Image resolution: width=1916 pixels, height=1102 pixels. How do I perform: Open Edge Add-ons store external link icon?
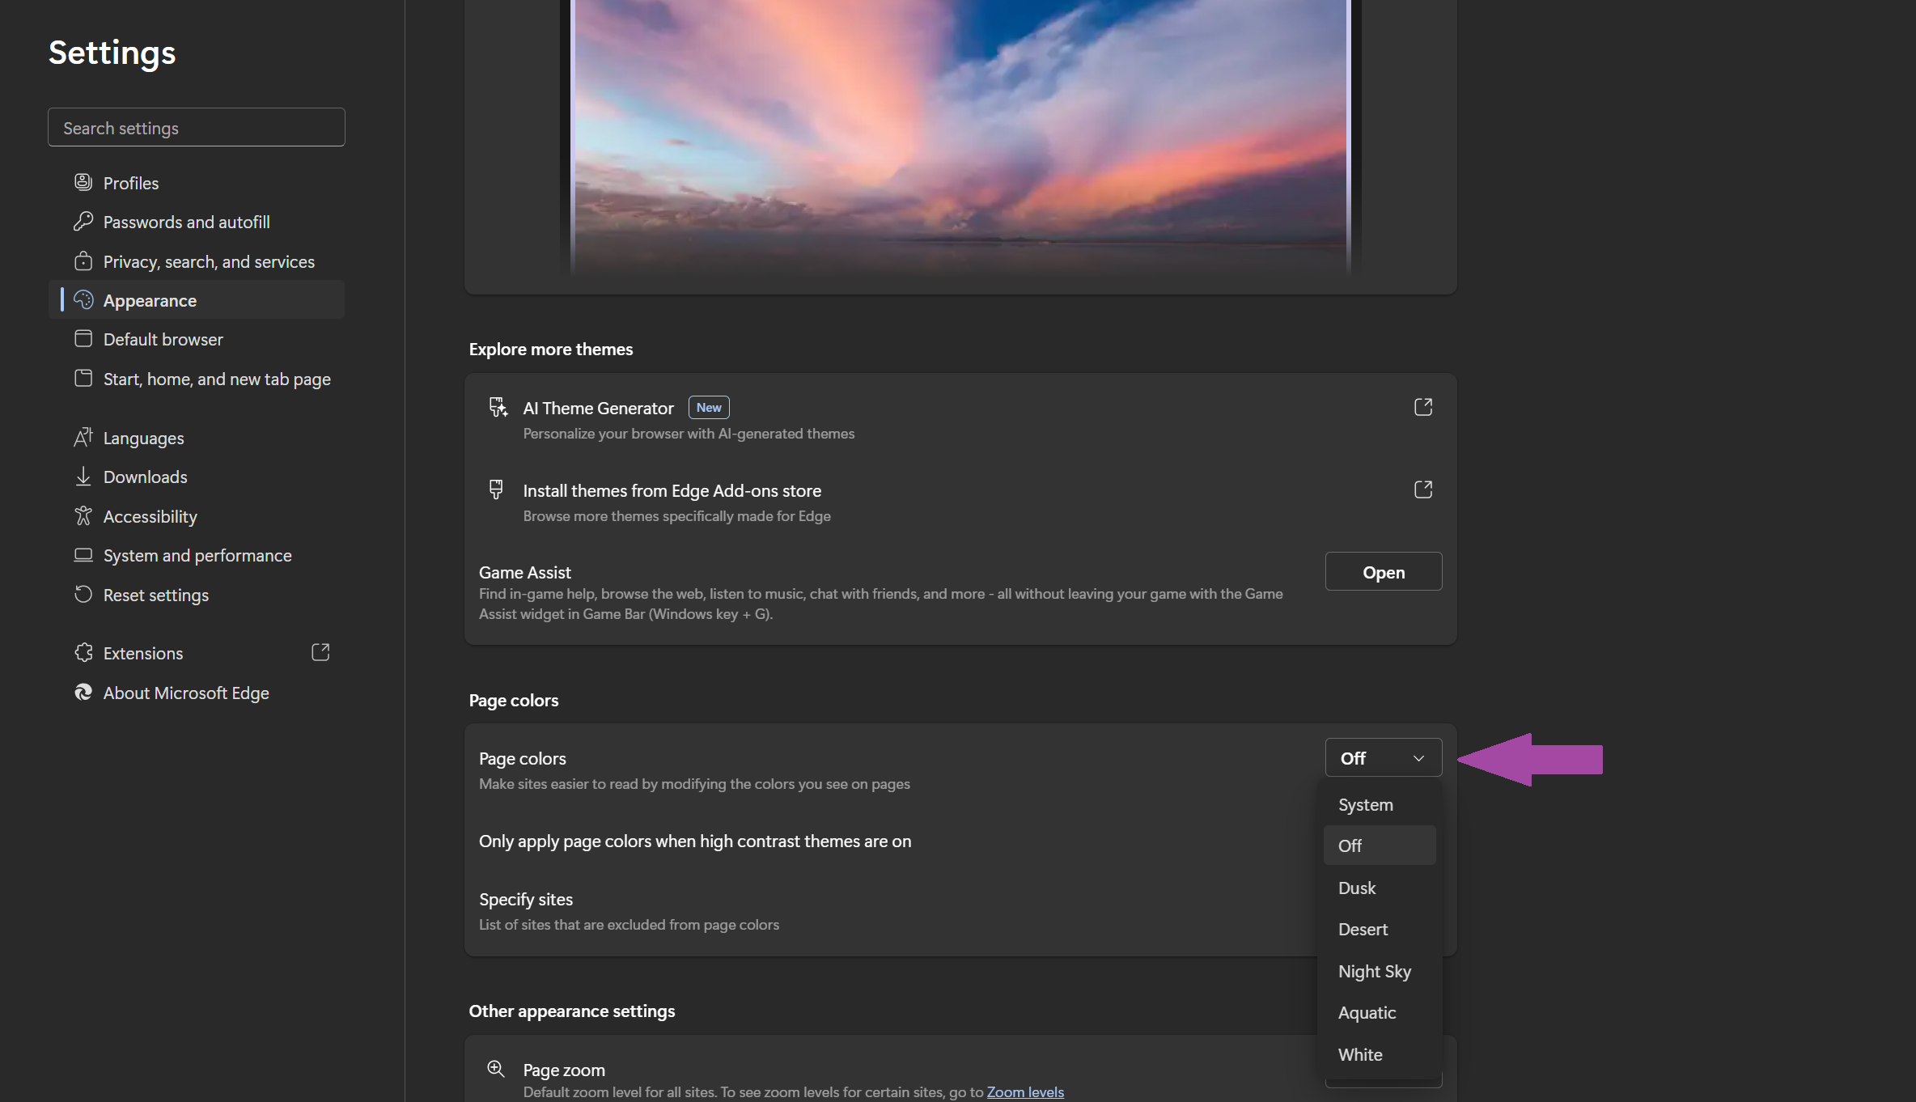pyautogui.click(x=1422, y=490)
